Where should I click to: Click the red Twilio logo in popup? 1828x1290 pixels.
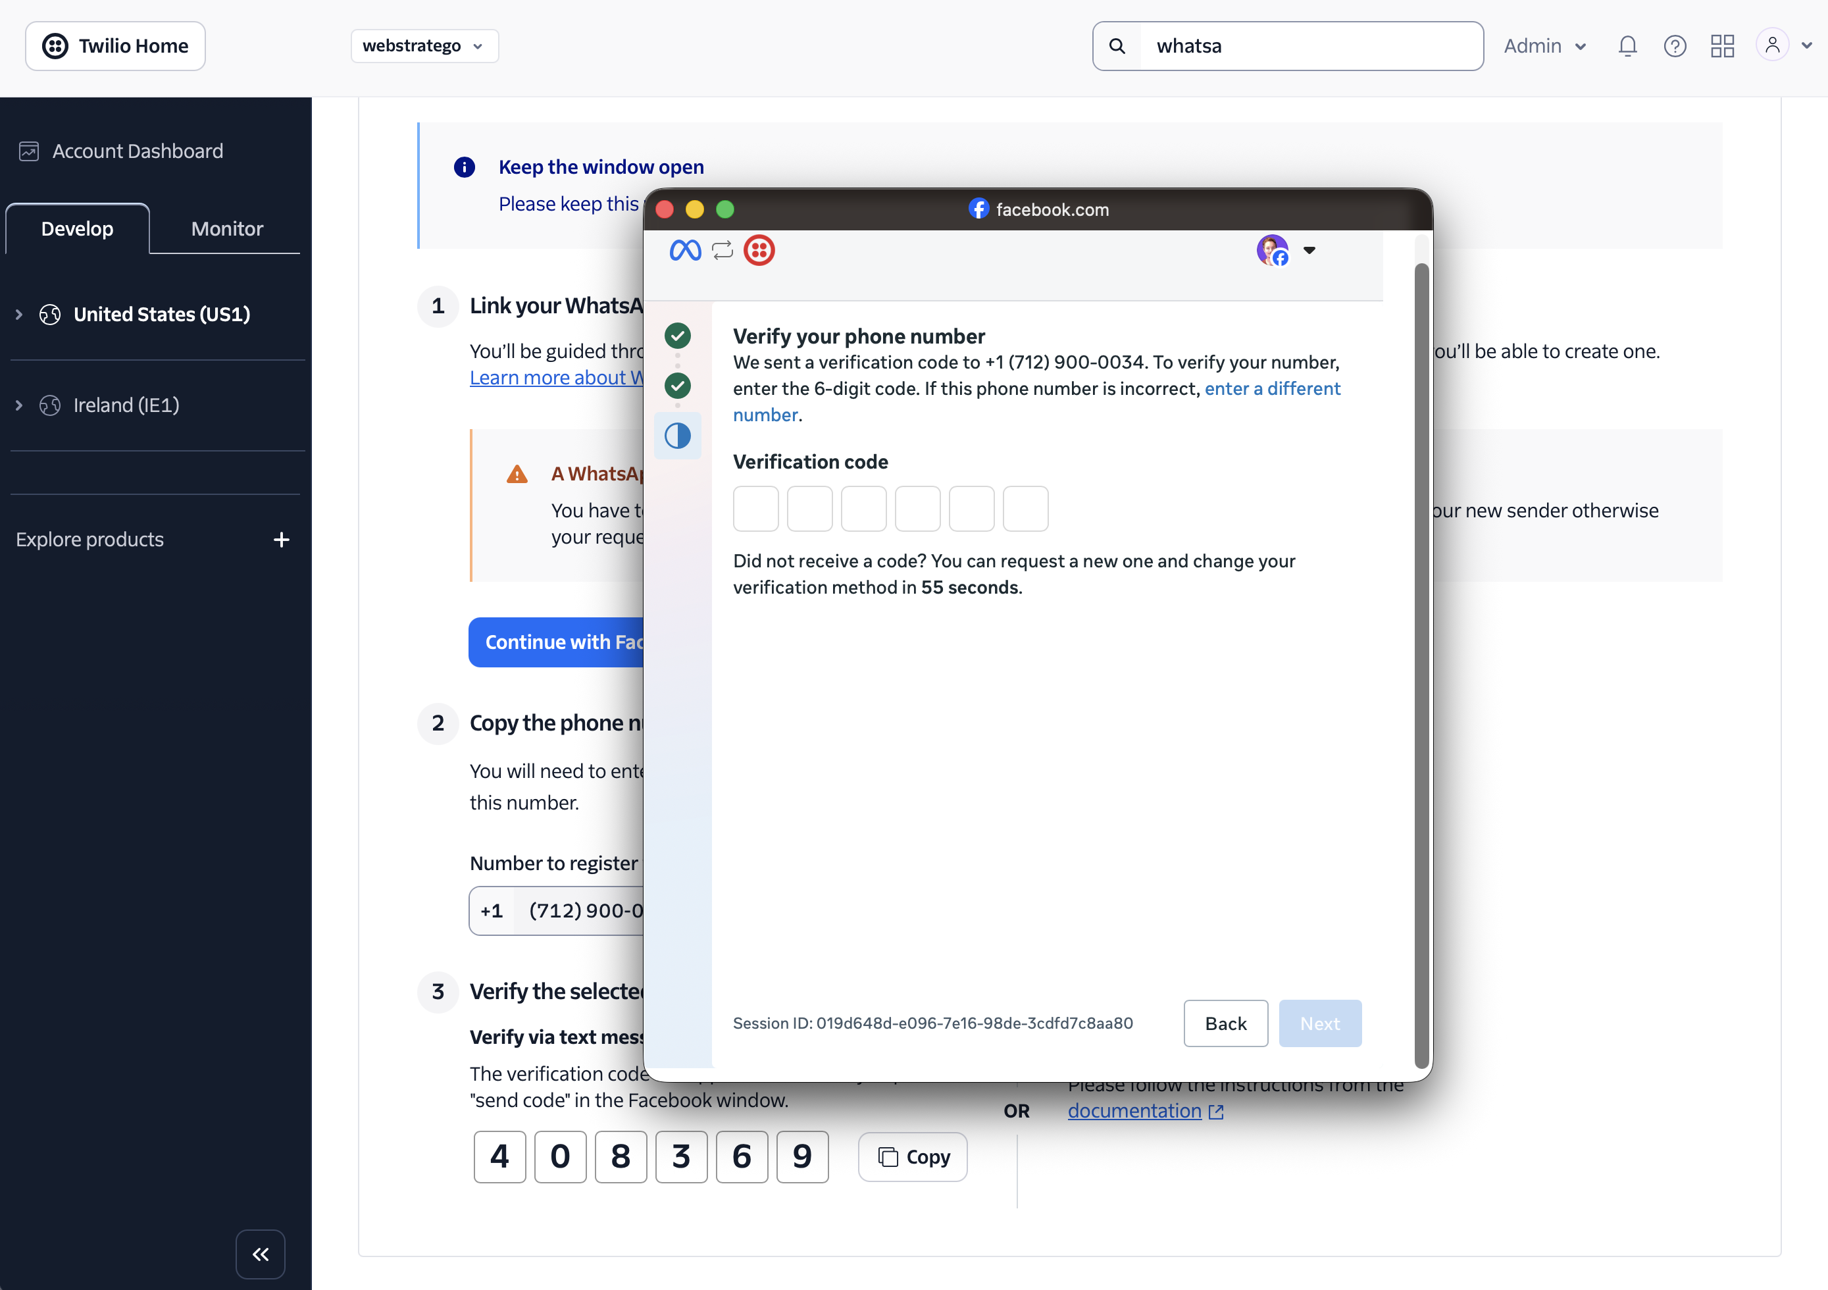[759, 251]
